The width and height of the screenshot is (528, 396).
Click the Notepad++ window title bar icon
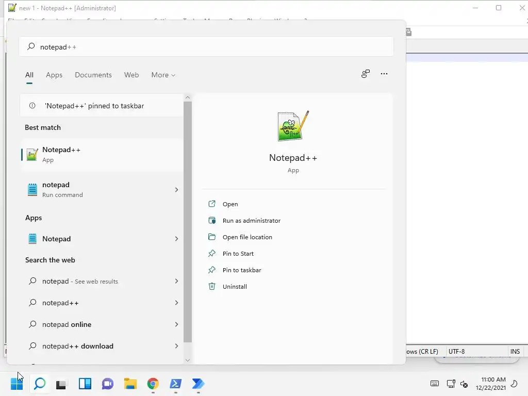click(x=12, y=7)
